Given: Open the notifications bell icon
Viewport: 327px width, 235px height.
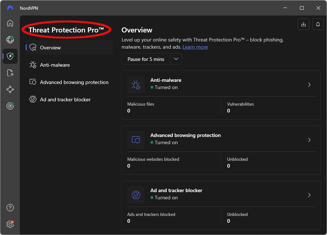Looking at the screenshot, I should (318, 24).
